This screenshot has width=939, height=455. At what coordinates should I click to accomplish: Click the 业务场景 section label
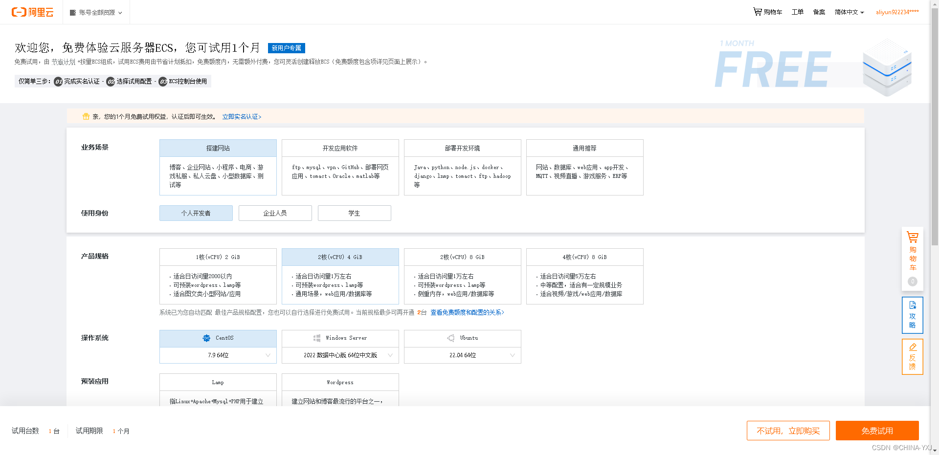[95, 147]
